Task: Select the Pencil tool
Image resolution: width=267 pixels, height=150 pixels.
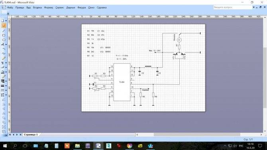Action: click(x=4, y=58)
